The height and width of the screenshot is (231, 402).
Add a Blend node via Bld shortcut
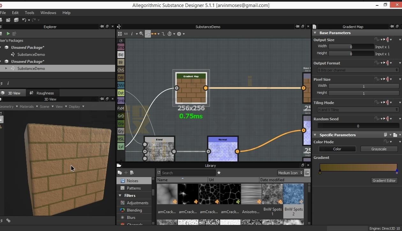(121, 55)
